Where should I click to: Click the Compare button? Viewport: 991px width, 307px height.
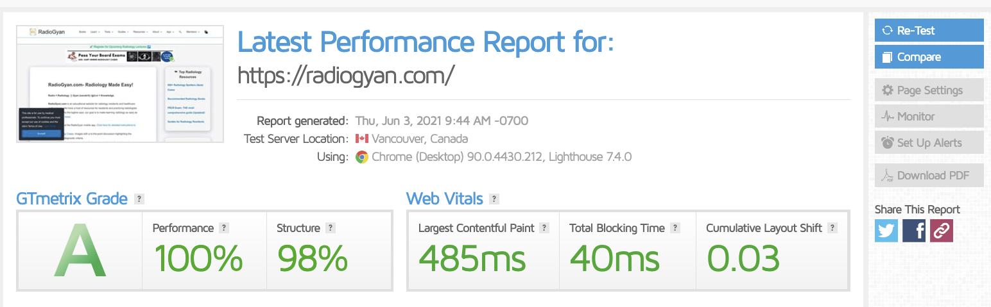(929, 57)
